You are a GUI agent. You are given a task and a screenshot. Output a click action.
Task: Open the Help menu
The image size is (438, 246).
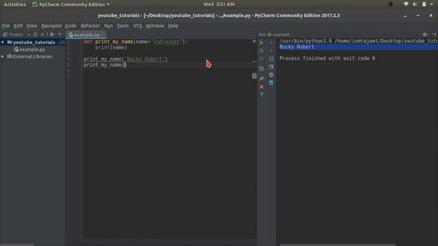pyautogui.click(x=173, y=26)
